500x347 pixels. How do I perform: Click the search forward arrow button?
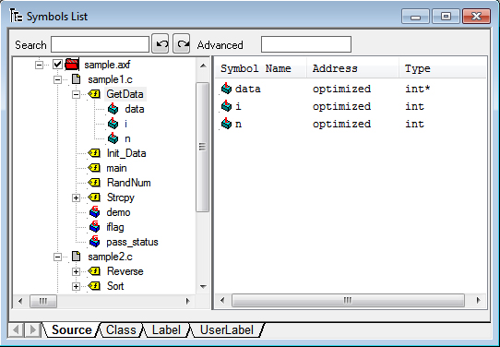point(182,43)
